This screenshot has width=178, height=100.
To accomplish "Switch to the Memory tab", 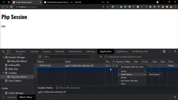I will (x=91, y=51).
